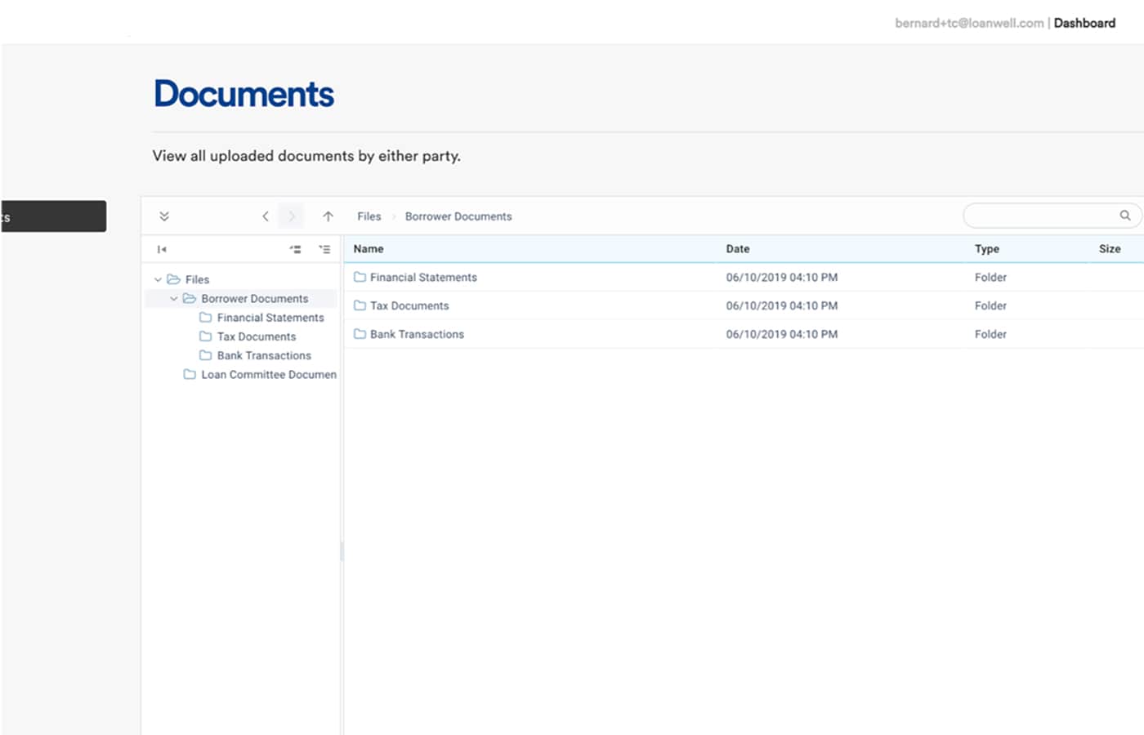Select Tax Documents in the tree

coord(257,336)
